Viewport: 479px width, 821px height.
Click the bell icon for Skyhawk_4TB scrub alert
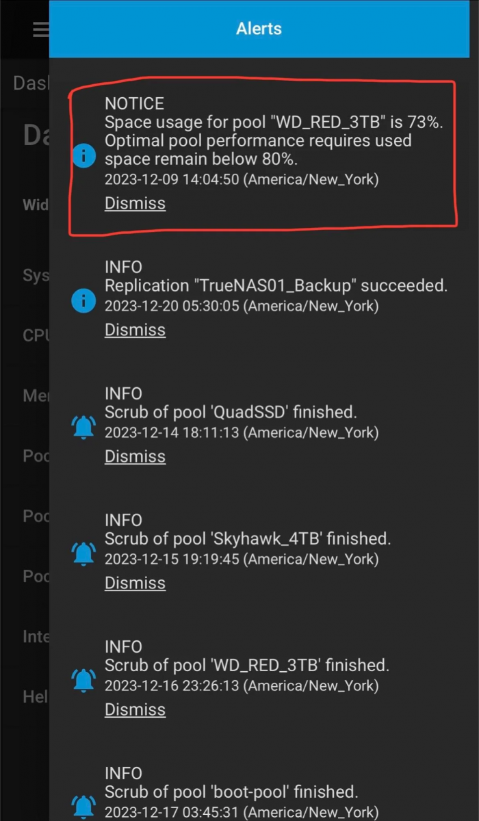tap(83, 553)
